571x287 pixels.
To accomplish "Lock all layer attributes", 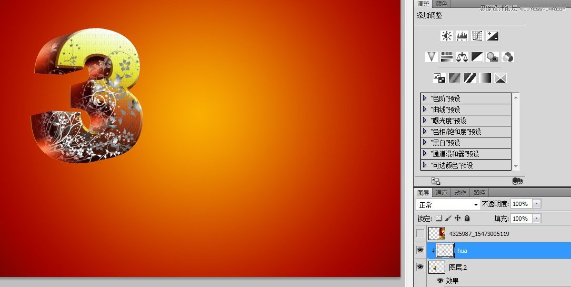I will (x=467, y=218).
